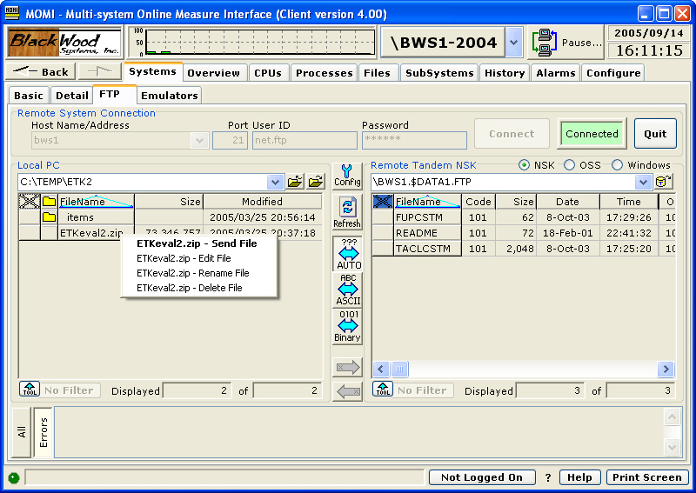The height and width of the screenshot is (493, 696).
Task: Open the Processes tab
Action: 324,73
